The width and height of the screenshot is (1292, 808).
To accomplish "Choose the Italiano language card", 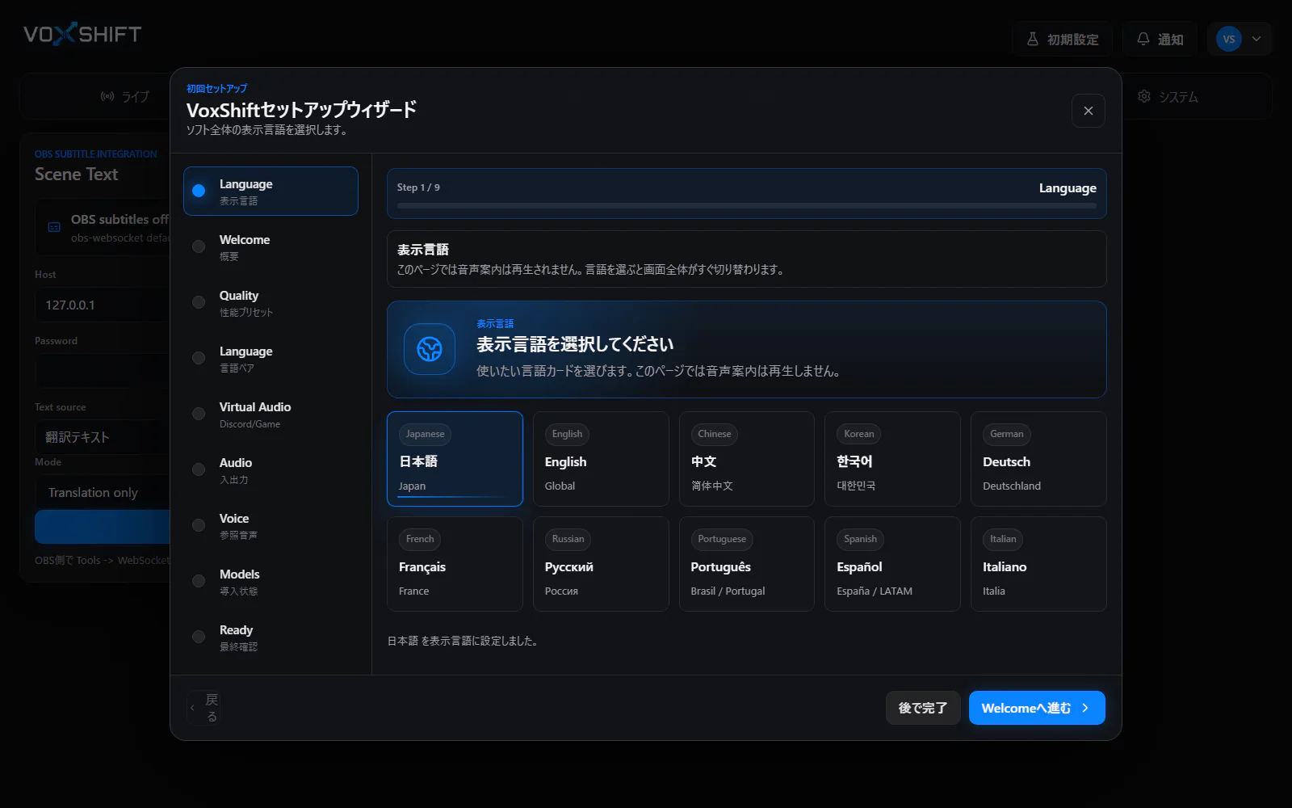I will pyautogui.click(x=1038, y=564).
